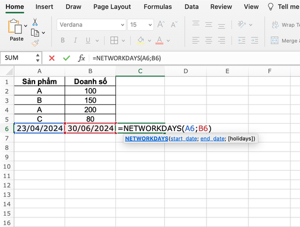The image size is (300, 227).
Task: Switch to Data tab
Action: (191, 7)
